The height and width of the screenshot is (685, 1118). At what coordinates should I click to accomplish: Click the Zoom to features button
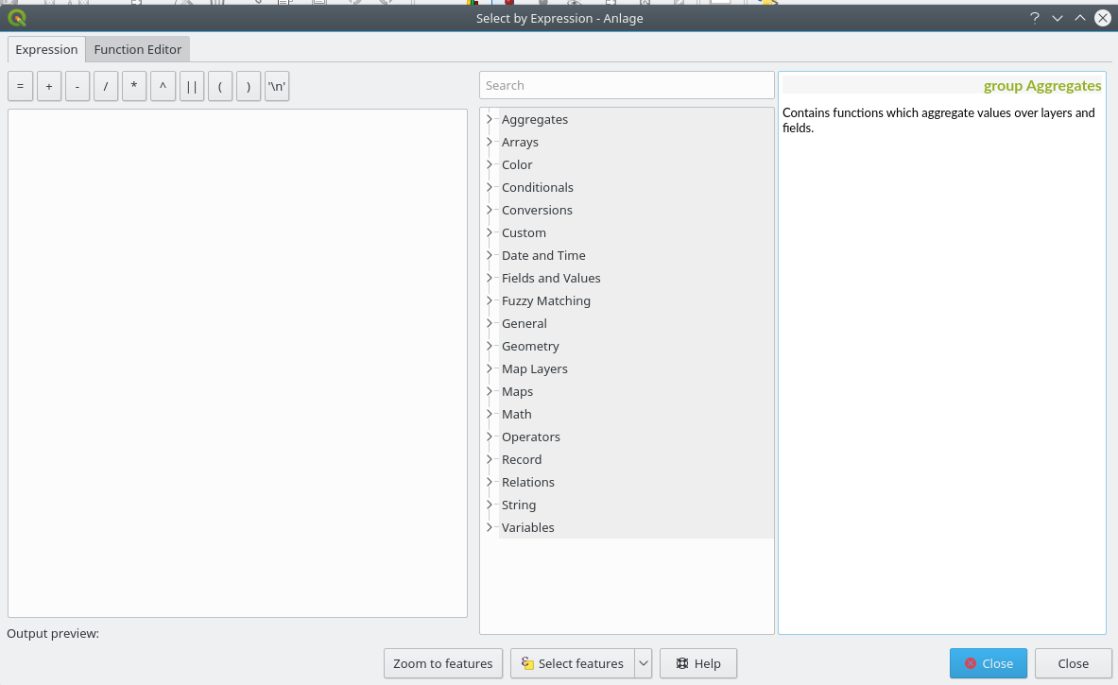[x=442, y=663]
